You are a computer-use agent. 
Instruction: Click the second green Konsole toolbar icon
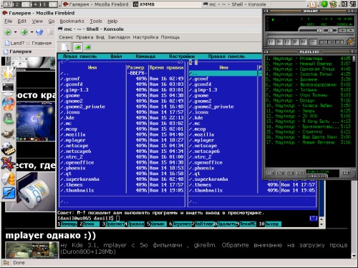pos(88,47)
